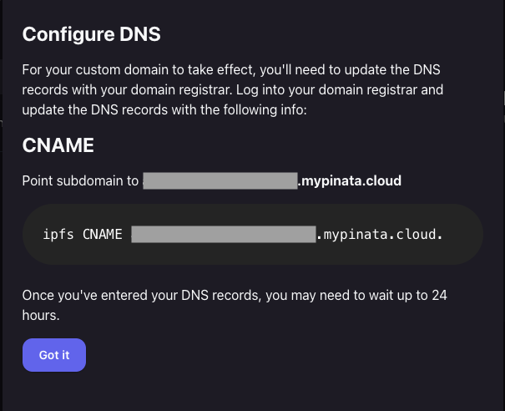This screenshot has height=411, width=505.
Task: Click redacted subdomain inside the code block
Action: (x=223, y=235)
